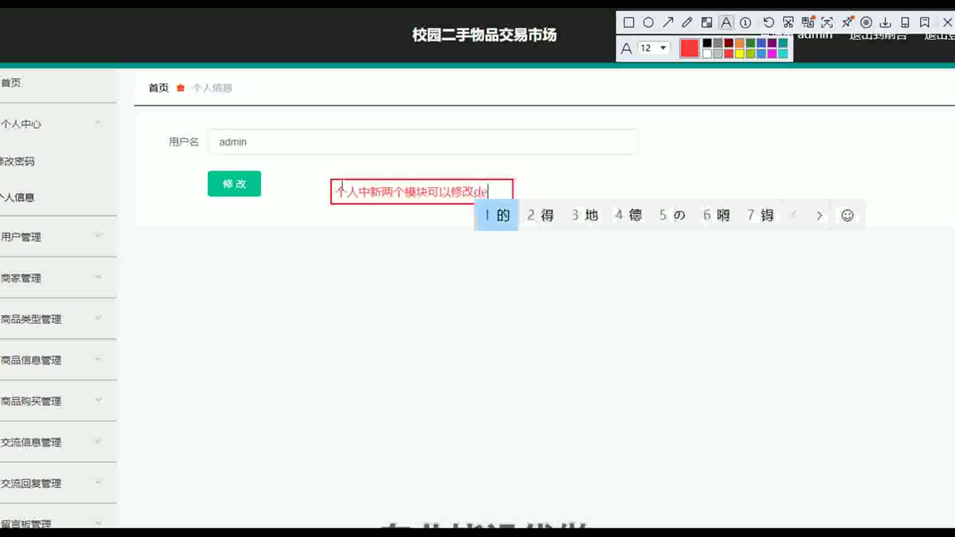This screenshot has height=537, width=955.
Task: Pick the lime green color swatch
Action: [751, 54]
